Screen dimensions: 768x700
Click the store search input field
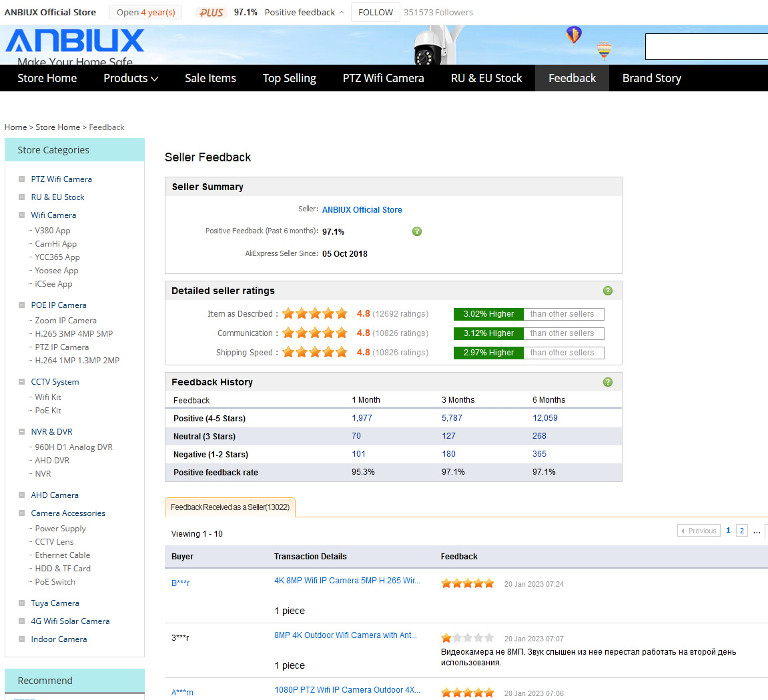pyautogui.click(x=706, y=47)
